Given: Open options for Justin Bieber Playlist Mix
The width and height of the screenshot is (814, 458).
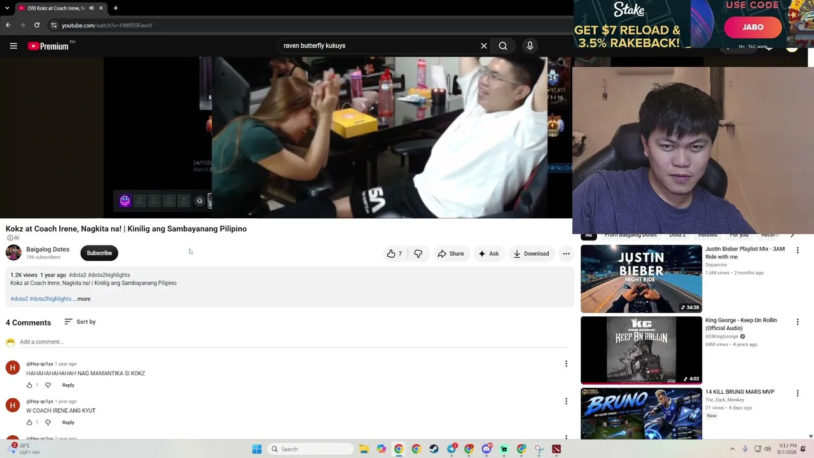Looking at the screenshot, I should point(797,251).
